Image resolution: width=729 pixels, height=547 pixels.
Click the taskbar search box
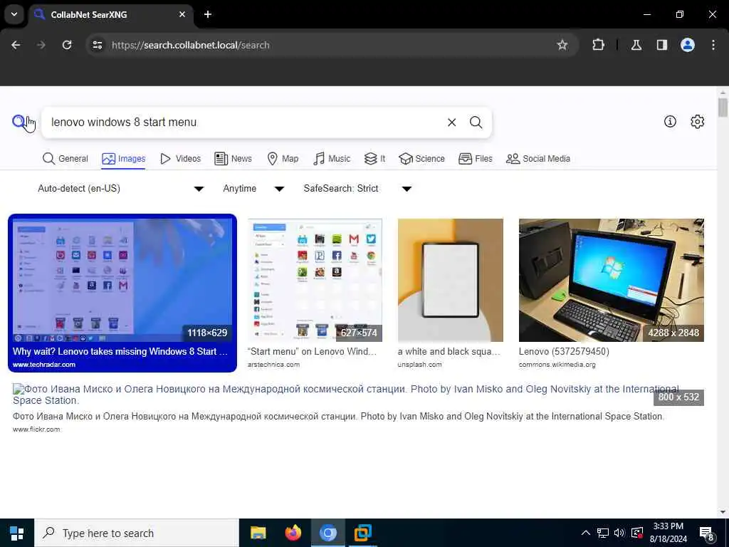[137, 533]
